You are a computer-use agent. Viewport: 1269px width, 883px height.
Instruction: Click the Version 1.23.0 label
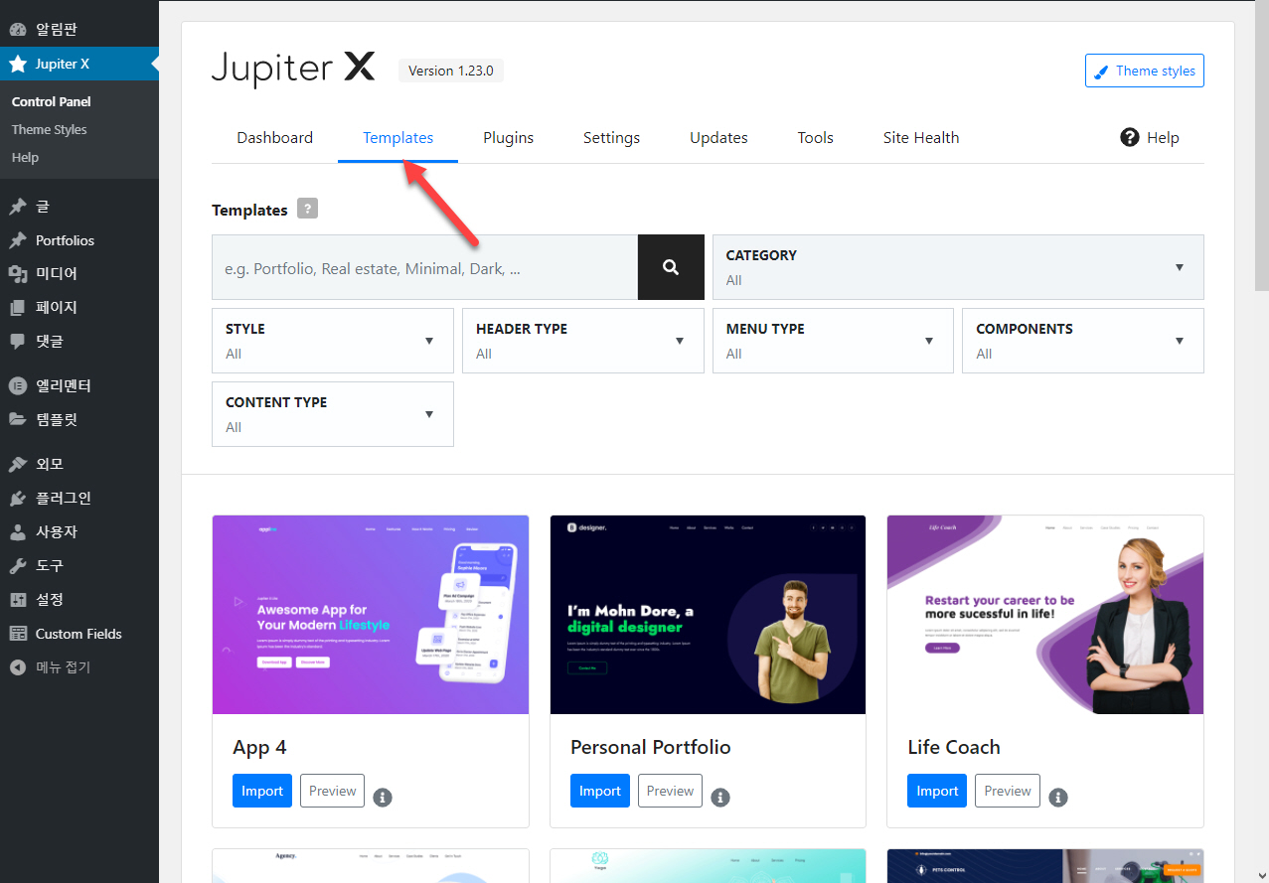(x=451, y=71)
